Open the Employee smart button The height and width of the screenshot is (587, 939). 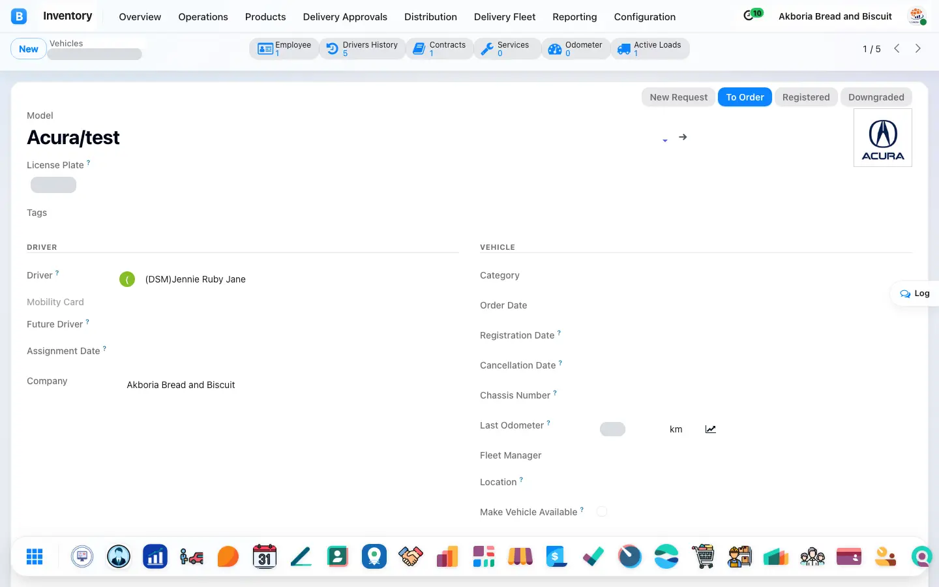(284, 49)
